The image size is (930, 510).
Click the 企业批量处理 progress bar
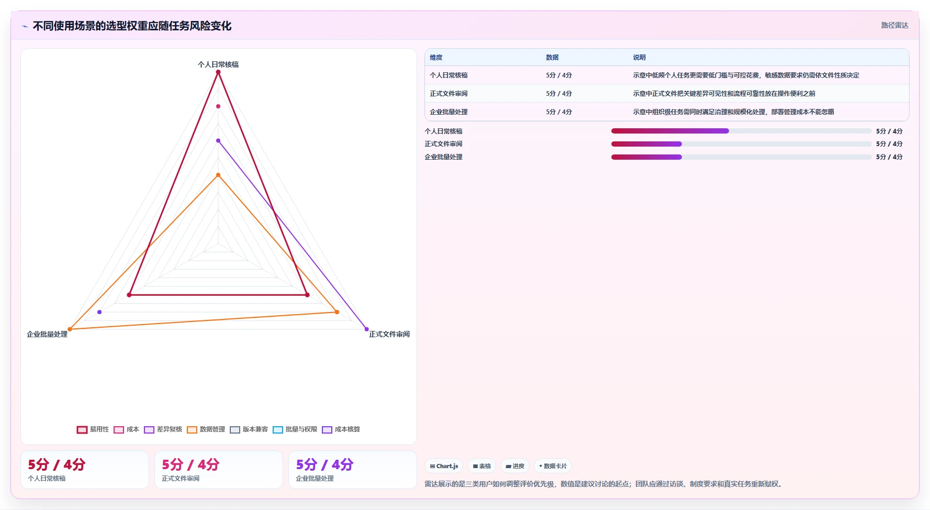pos(741,157)
